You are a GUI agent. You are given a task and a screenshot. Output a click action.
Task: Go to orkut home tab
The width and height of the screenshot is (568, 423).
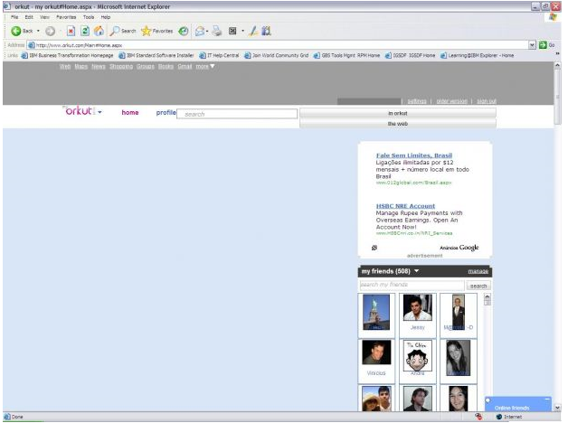click(x=130, y=113)
